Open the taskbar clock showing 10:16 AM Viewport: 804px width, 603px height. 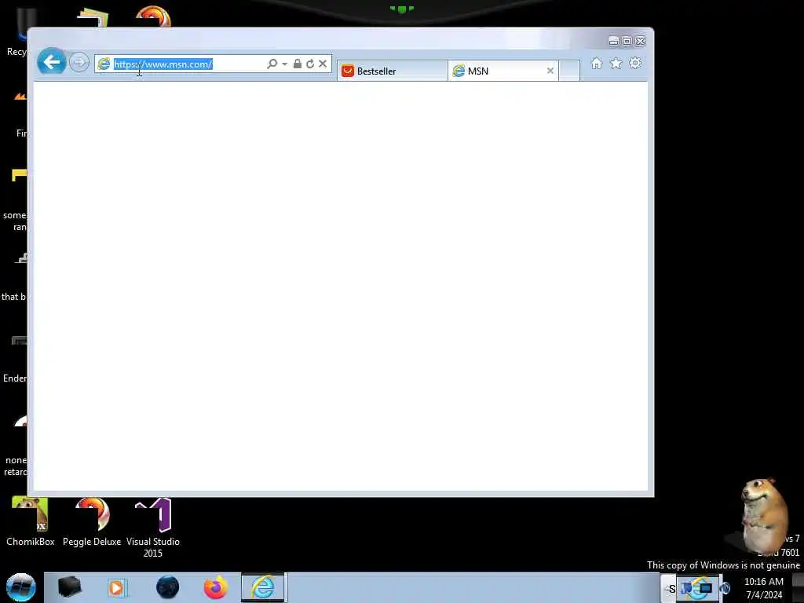764,588
